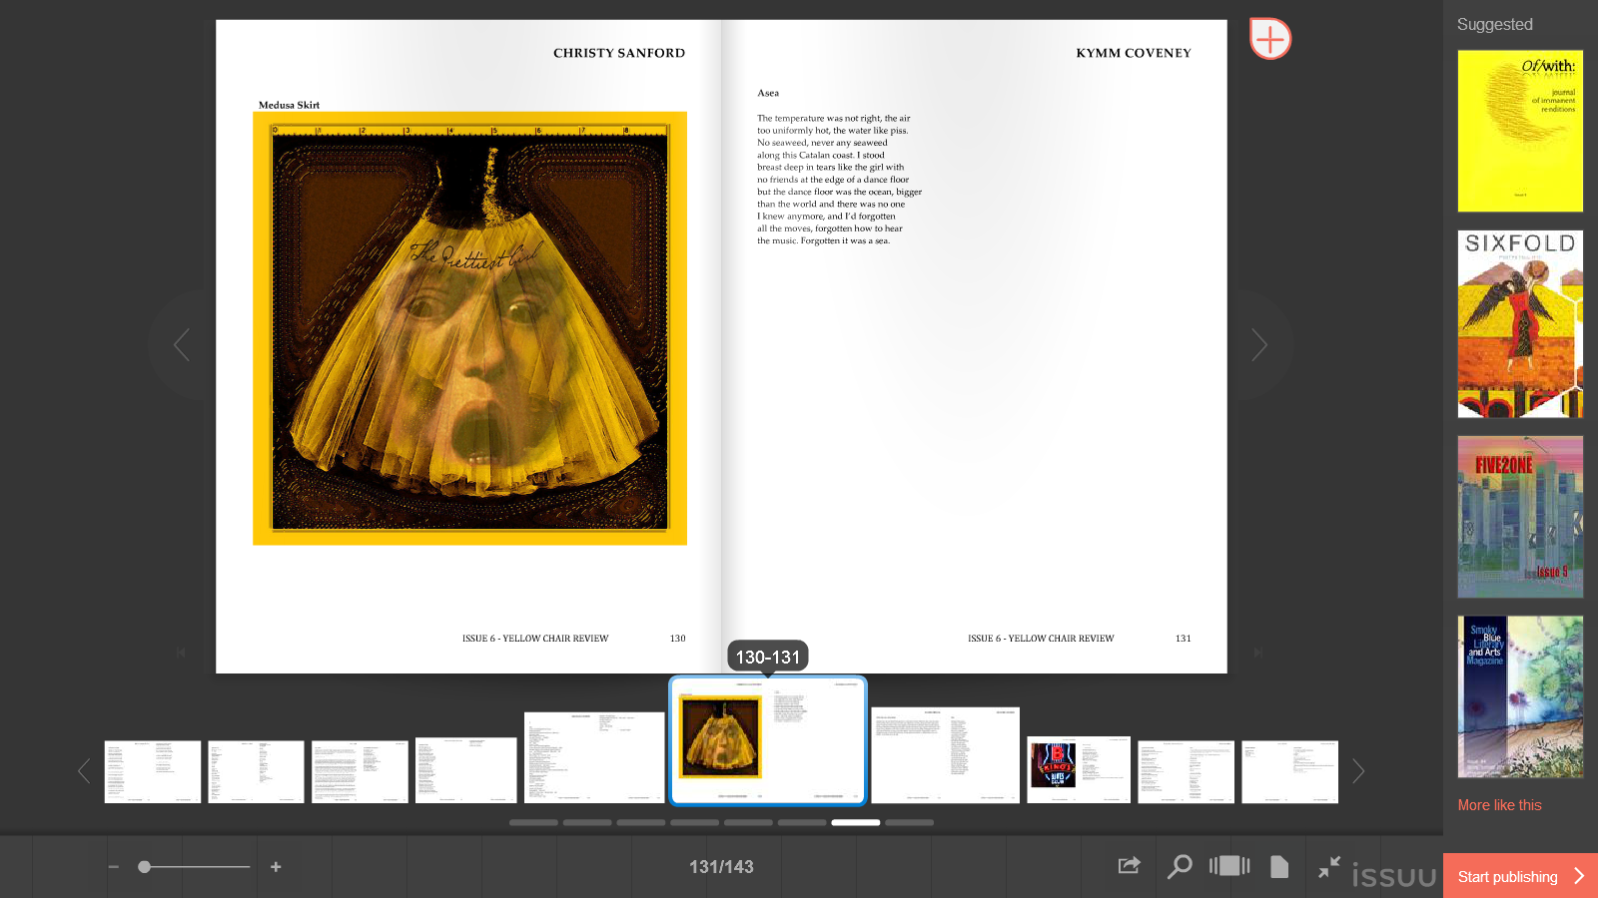
Task: Go to the next page spread
Action: (1259, 345)
